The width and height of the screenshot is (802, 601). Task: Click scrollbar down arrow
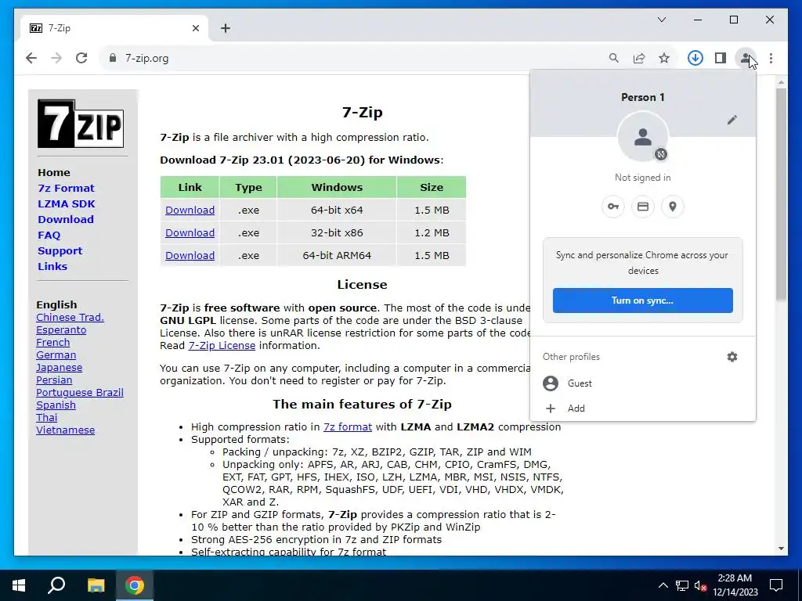781,549
